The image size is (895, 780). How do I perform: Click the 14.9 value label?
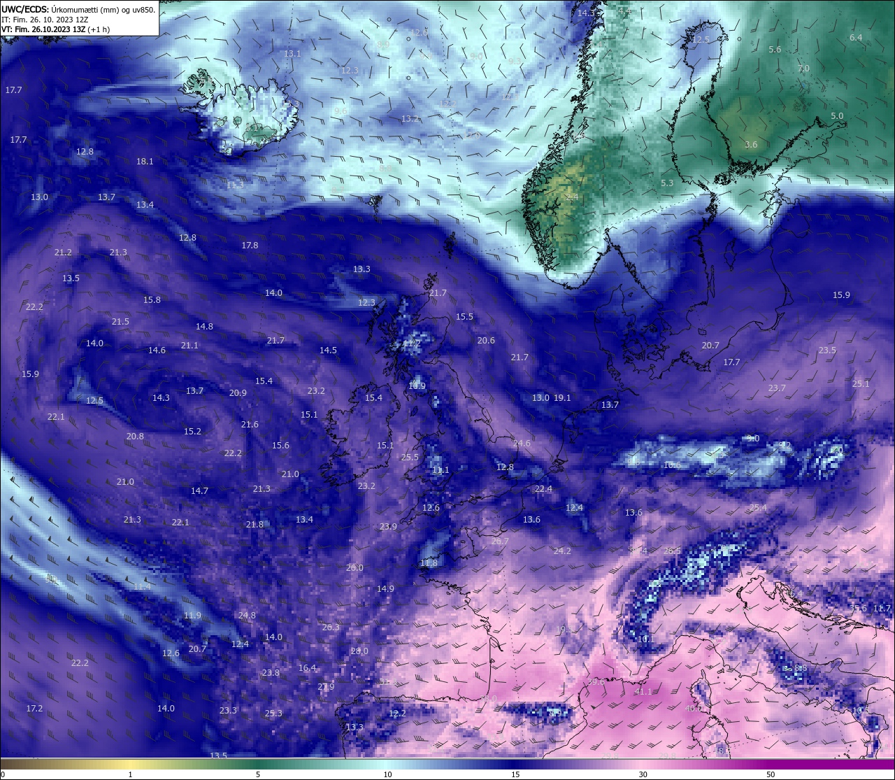[385, 589]
